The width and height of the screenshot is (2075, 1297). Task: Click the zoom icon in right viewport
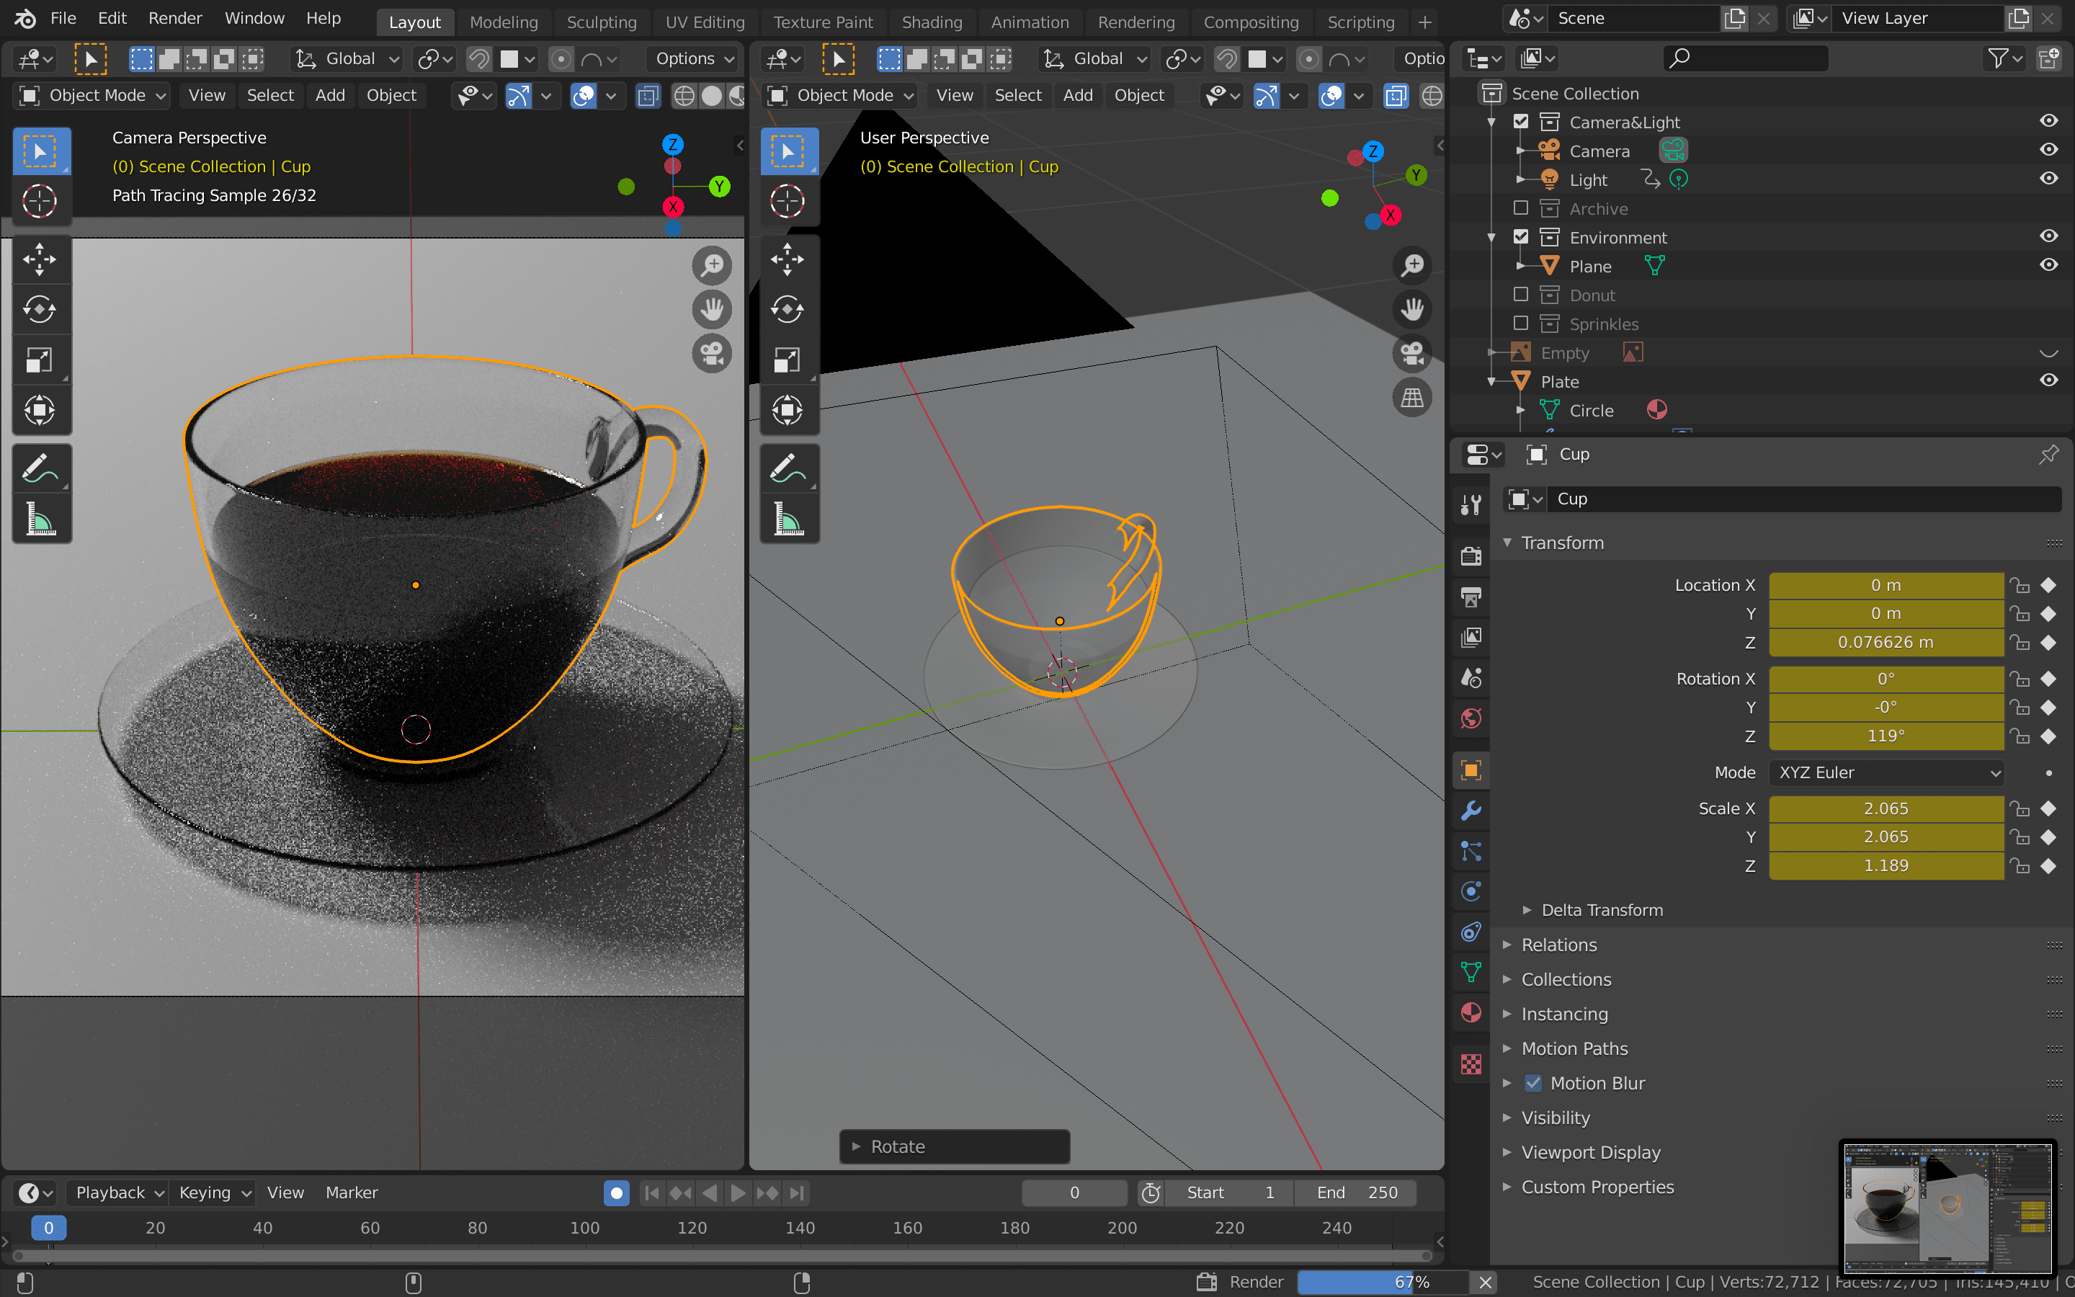[x=1412, y=266]
